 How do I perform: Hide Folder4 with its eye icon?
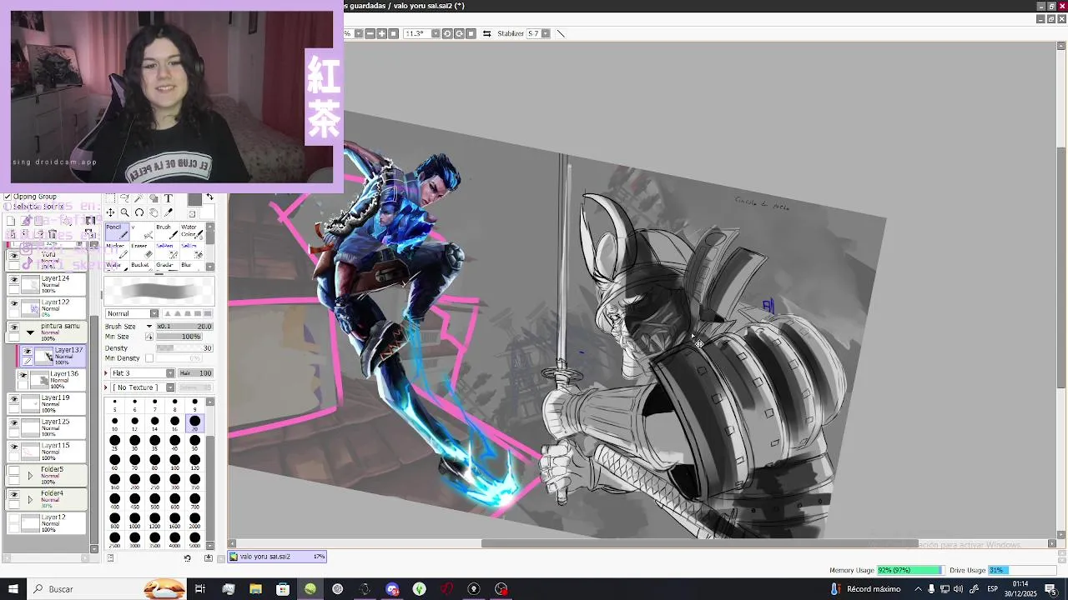pyautogui.click(x=13, y=495)
